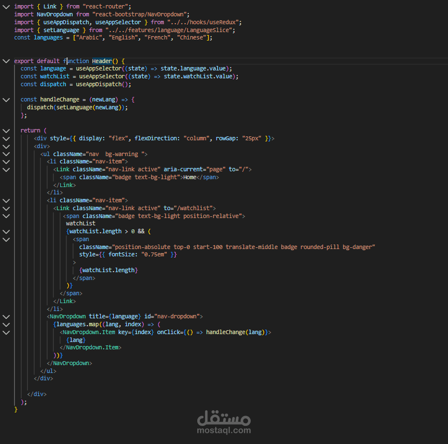Click the useAppDispatch() call
The image size is (448, 444).
[101, 85]
